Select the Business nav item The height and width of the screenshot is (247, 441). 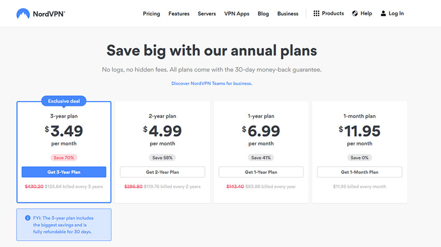coord(288,13)
